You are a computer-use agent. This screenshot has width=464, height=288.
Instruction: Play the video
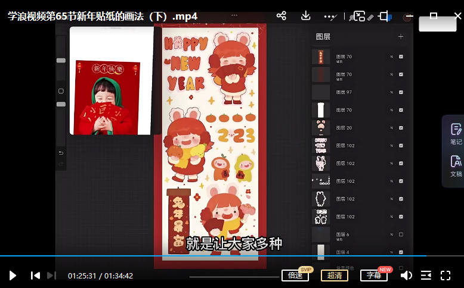coord(13,276)
